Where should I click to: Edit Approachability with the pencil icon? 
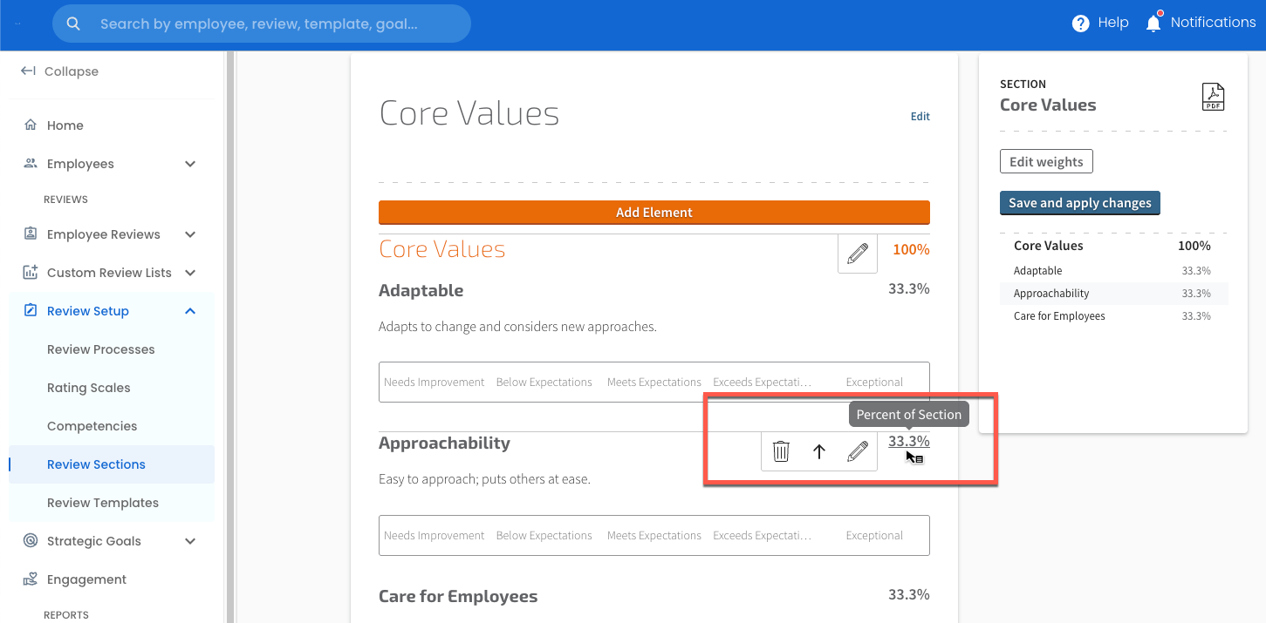coord(858,451)
